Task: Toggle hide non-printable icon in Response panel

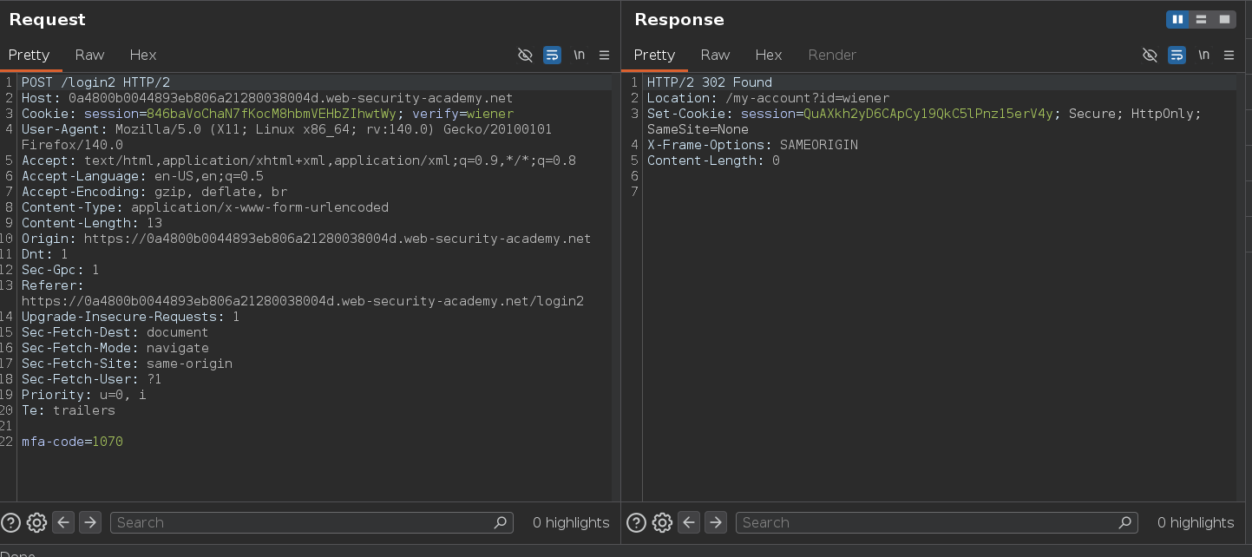Action: click(1150, 55)
